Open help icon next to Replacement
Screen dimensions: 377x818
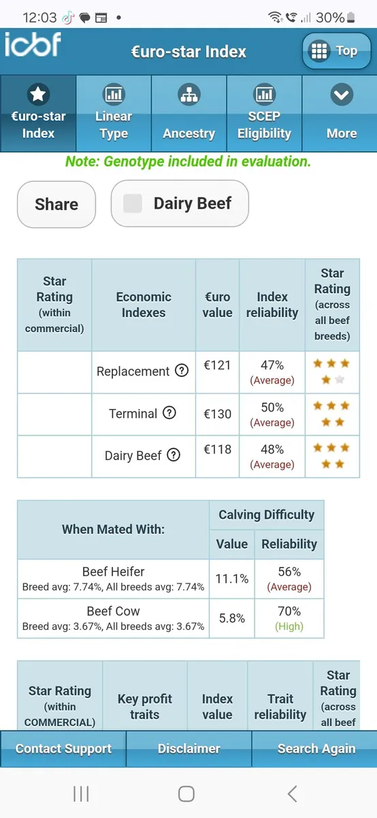click(x=182, y=371)
